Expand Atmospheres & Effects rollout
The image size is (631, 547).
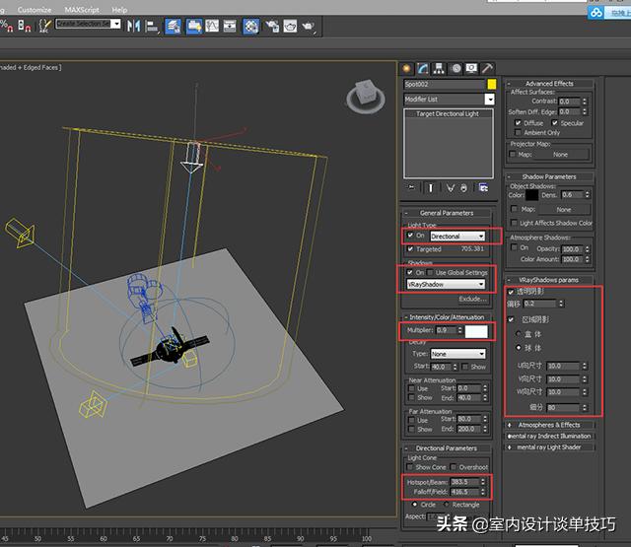pyautogui.click(x=549, y=425)
